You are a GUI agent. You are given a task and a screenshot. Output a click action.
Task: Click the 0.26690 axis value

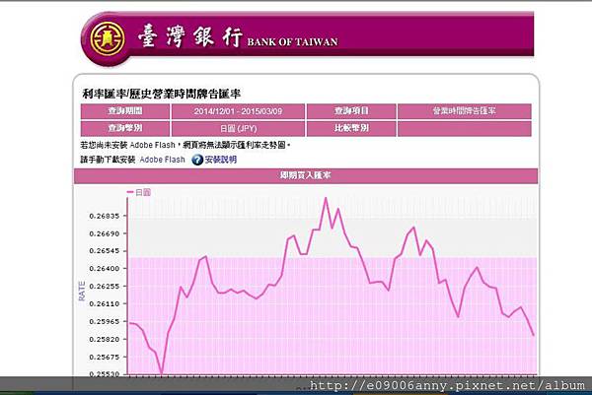click(105, 233)
